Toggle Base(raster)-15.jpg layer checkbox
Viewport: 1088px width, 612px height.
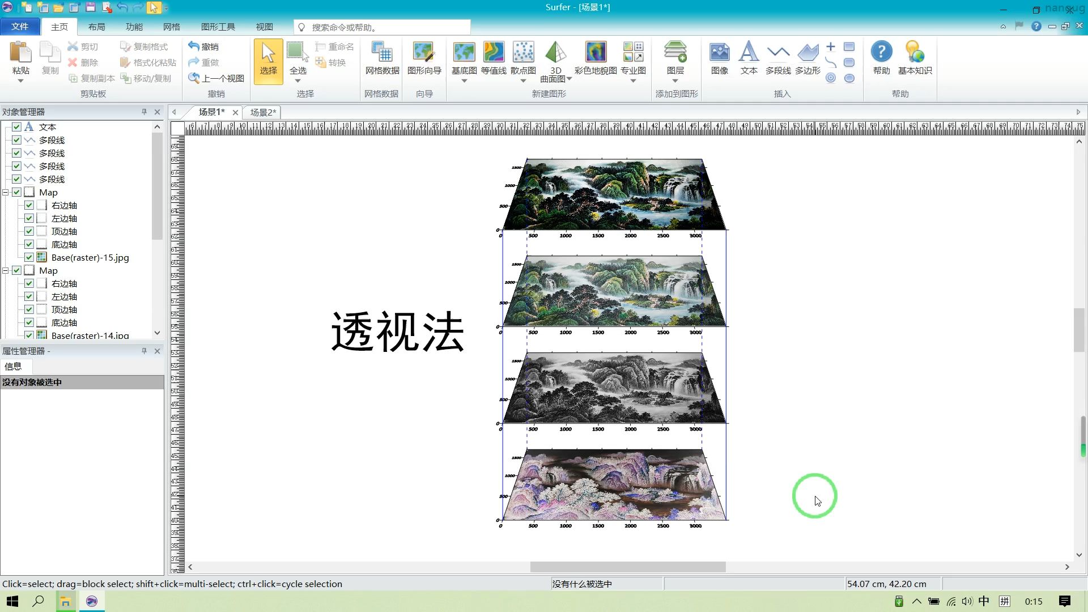29,257
